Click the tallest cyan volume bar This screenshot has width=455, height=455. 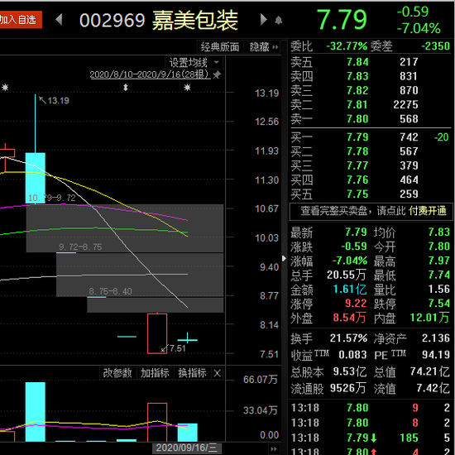[36, 412]
